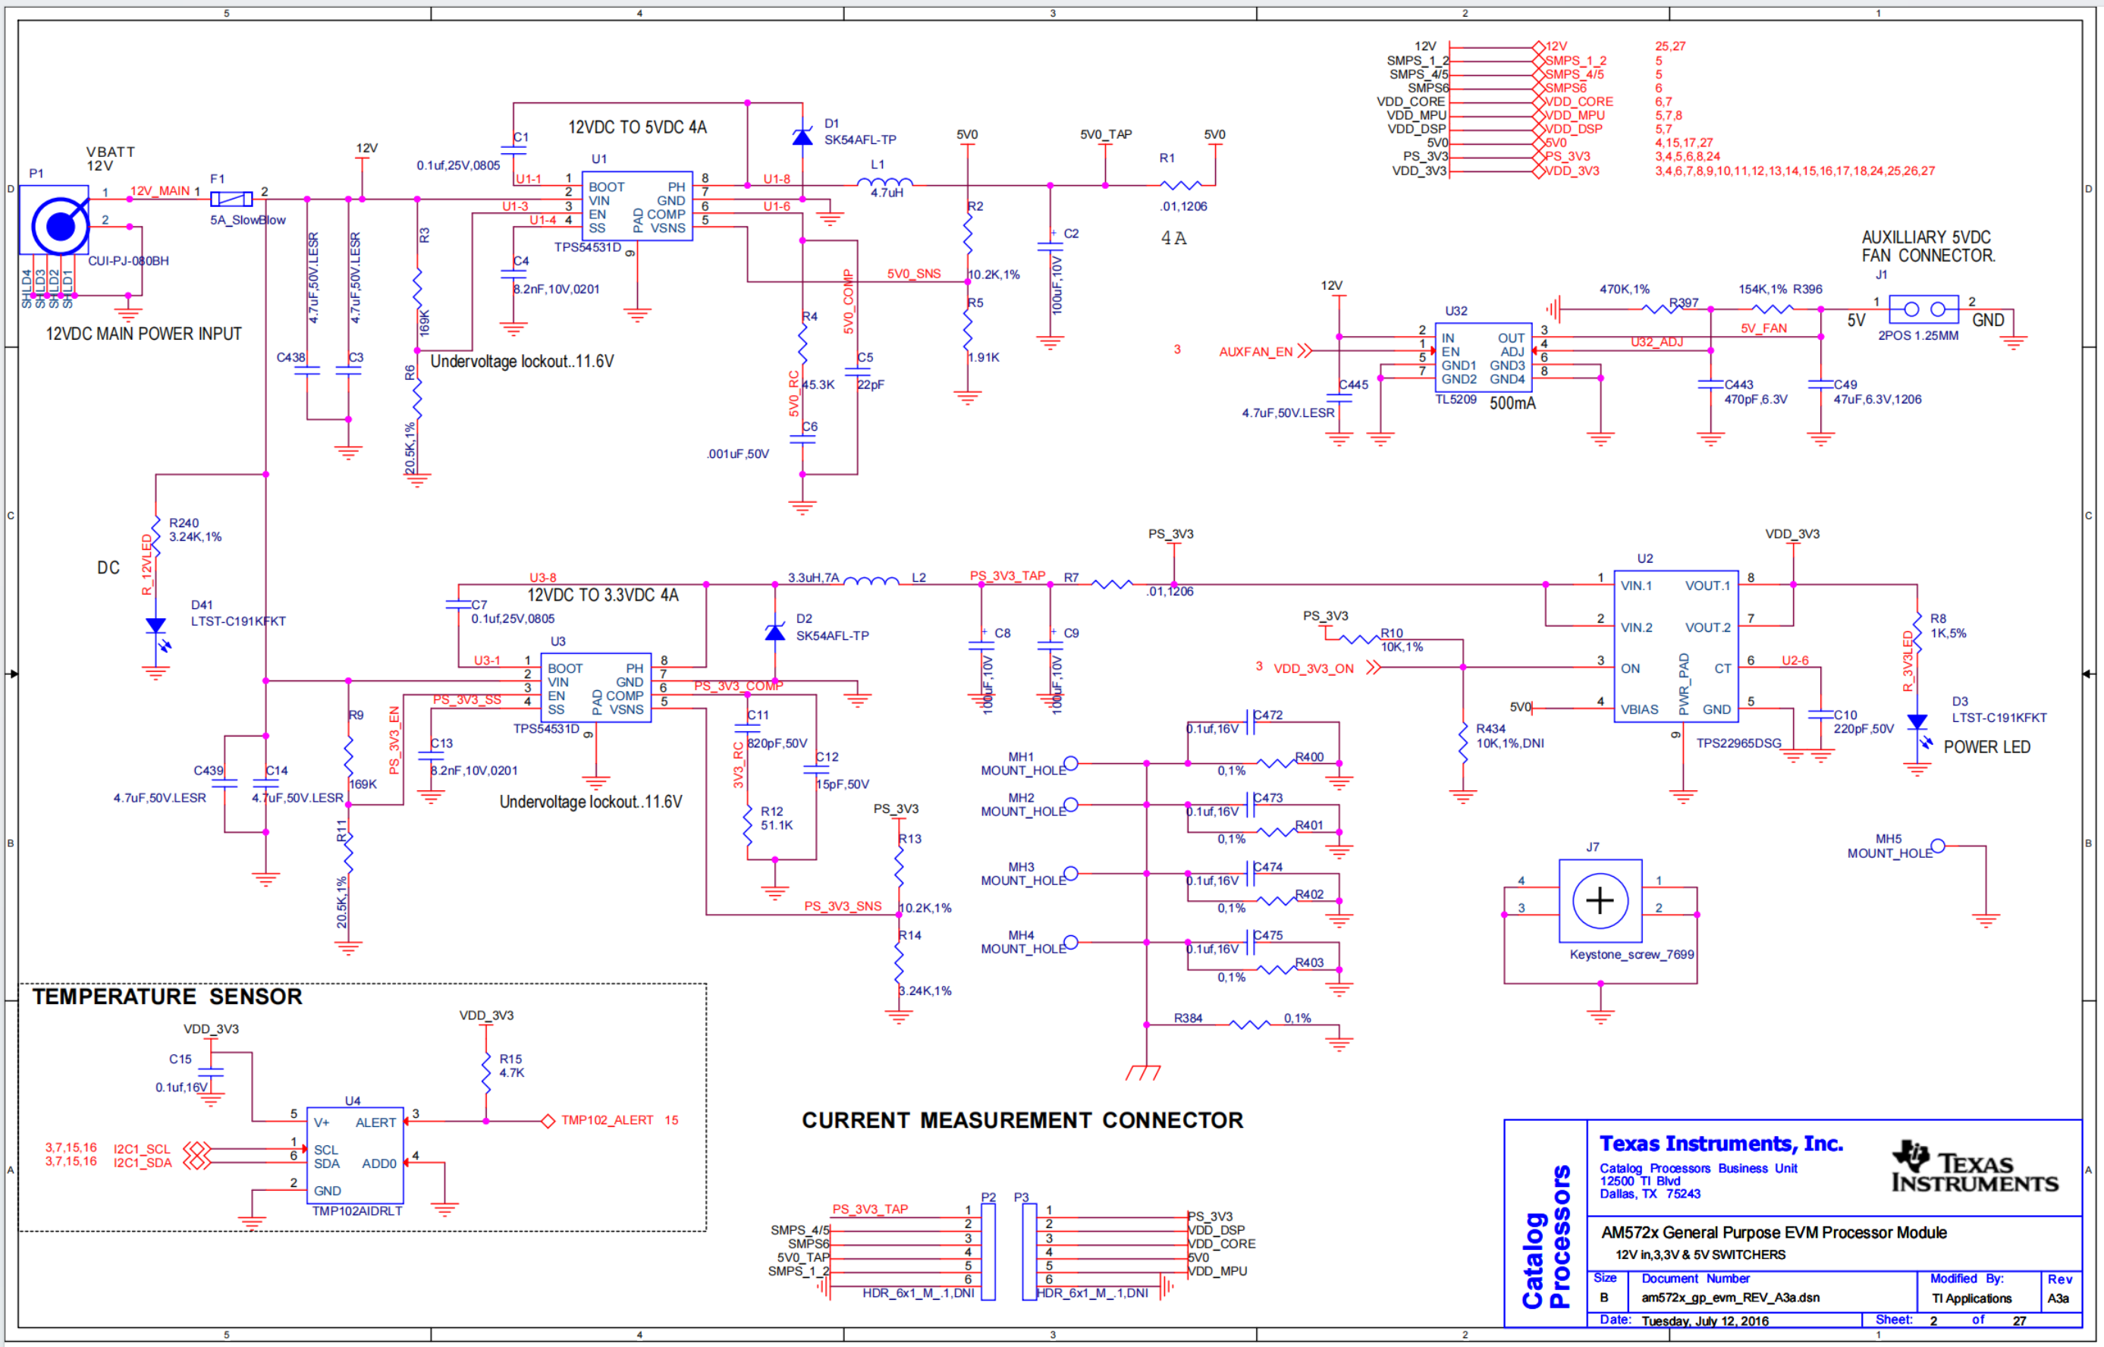Select the D41 LED diode symbol
The width and height of the screenshot is (2104, 1347).
155,626
